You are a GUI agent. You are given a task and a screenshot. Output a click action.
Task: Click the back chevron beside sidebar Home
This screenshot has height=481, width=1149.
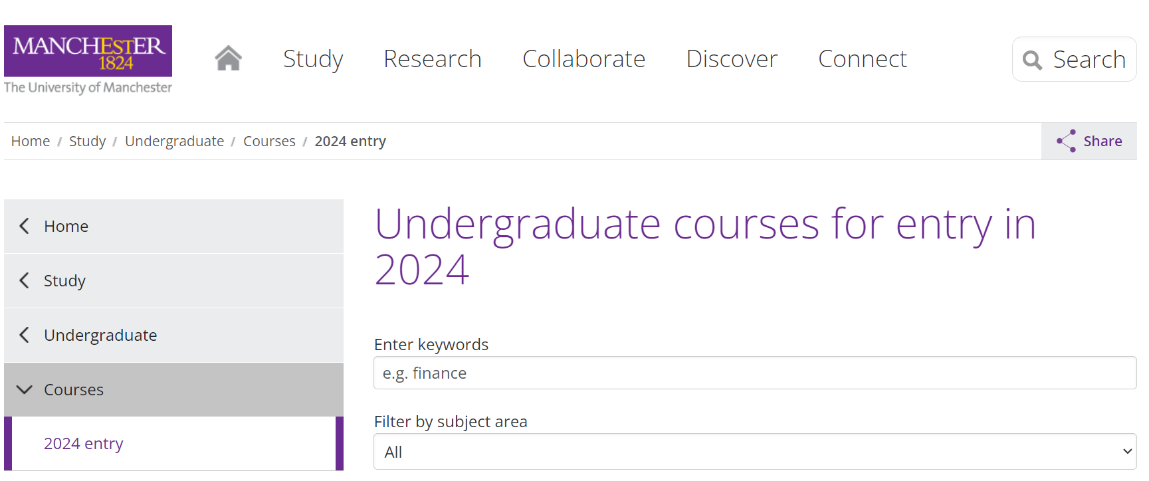[25, 226]
